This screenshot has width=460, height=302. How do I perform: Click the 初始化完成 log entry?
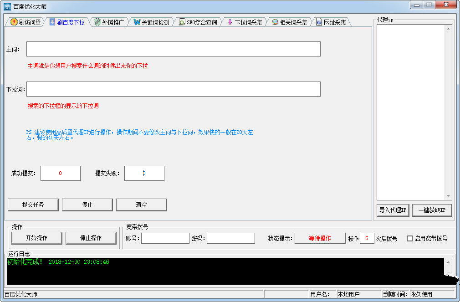coord(58,262)
